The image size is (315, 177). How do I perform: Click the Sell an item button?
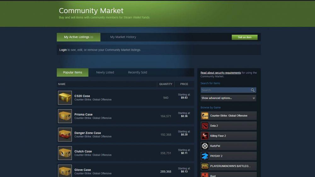point(244,37)
